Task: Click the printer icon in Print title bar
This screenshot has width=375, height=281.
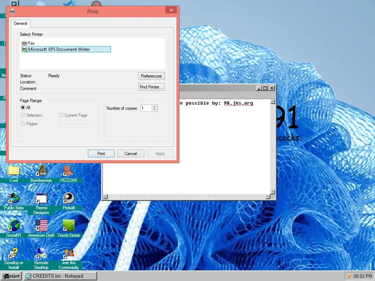Action: pyautogui.click(x=12, y=11)
